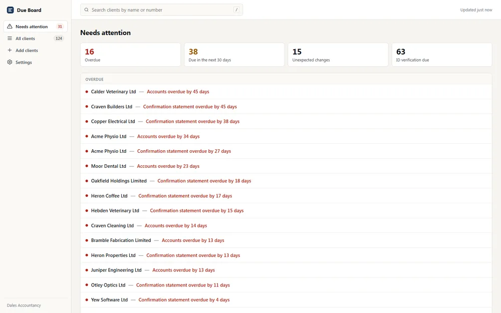Click the red dot beside Moor Dental Ltd
The width and height of the screenshot is (501, 313).
tap(87, 166)
